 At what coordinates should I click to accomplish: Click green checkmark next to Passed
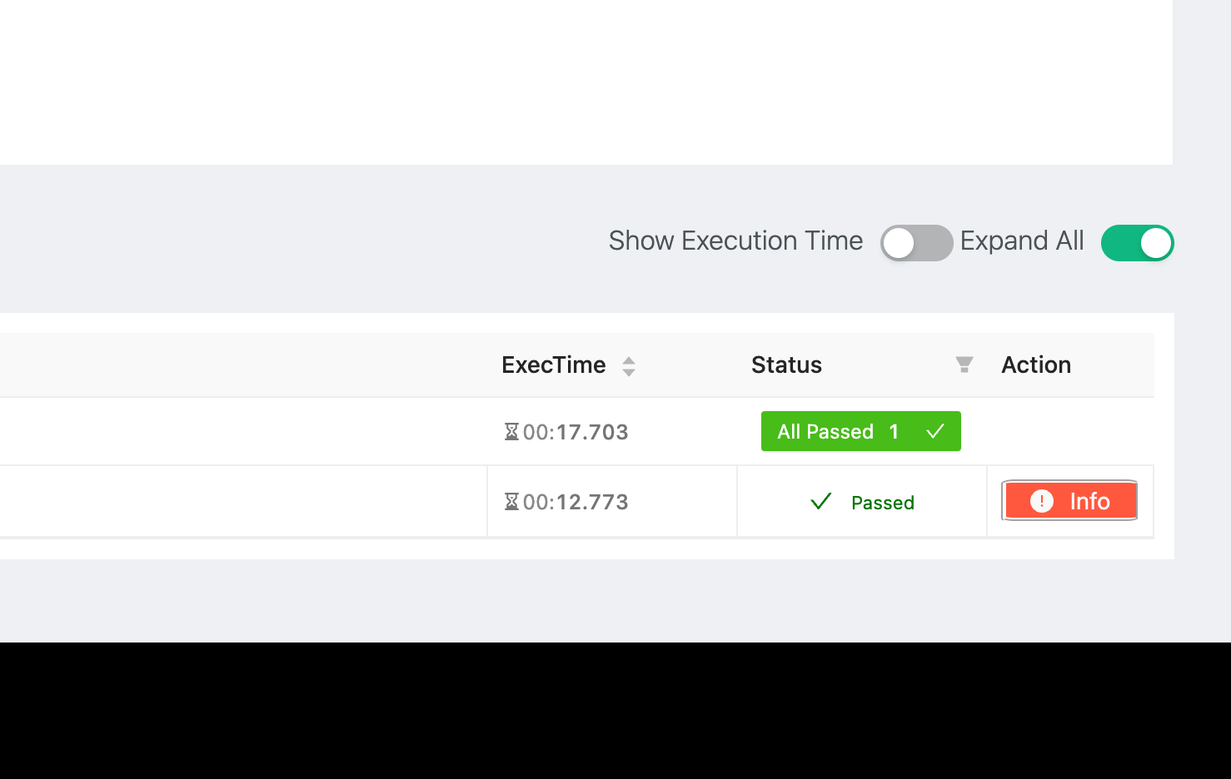pyautogui.click(x=820, y=501)
